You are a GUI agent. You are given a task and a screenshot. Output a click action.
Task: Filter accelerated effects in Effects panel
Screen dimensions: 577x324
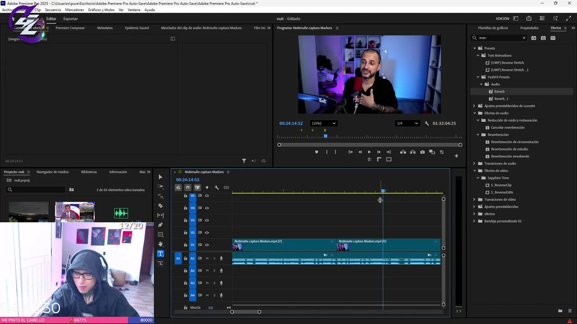534,38
